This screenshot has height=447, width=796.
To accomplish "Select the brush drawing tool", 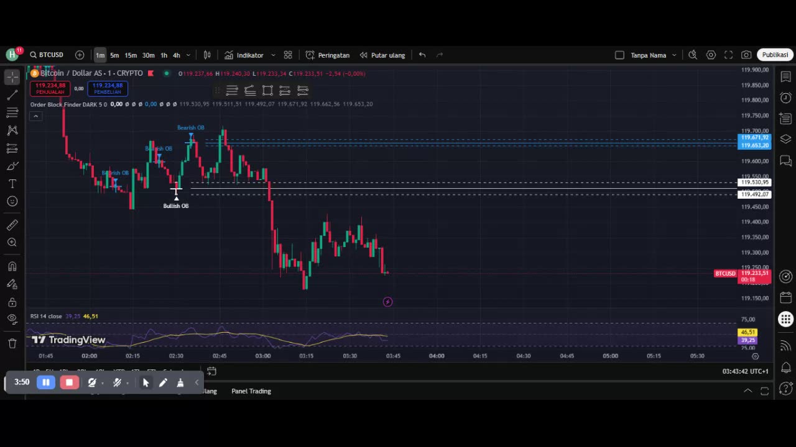I will pyautogui.click(x=12, y=166).
